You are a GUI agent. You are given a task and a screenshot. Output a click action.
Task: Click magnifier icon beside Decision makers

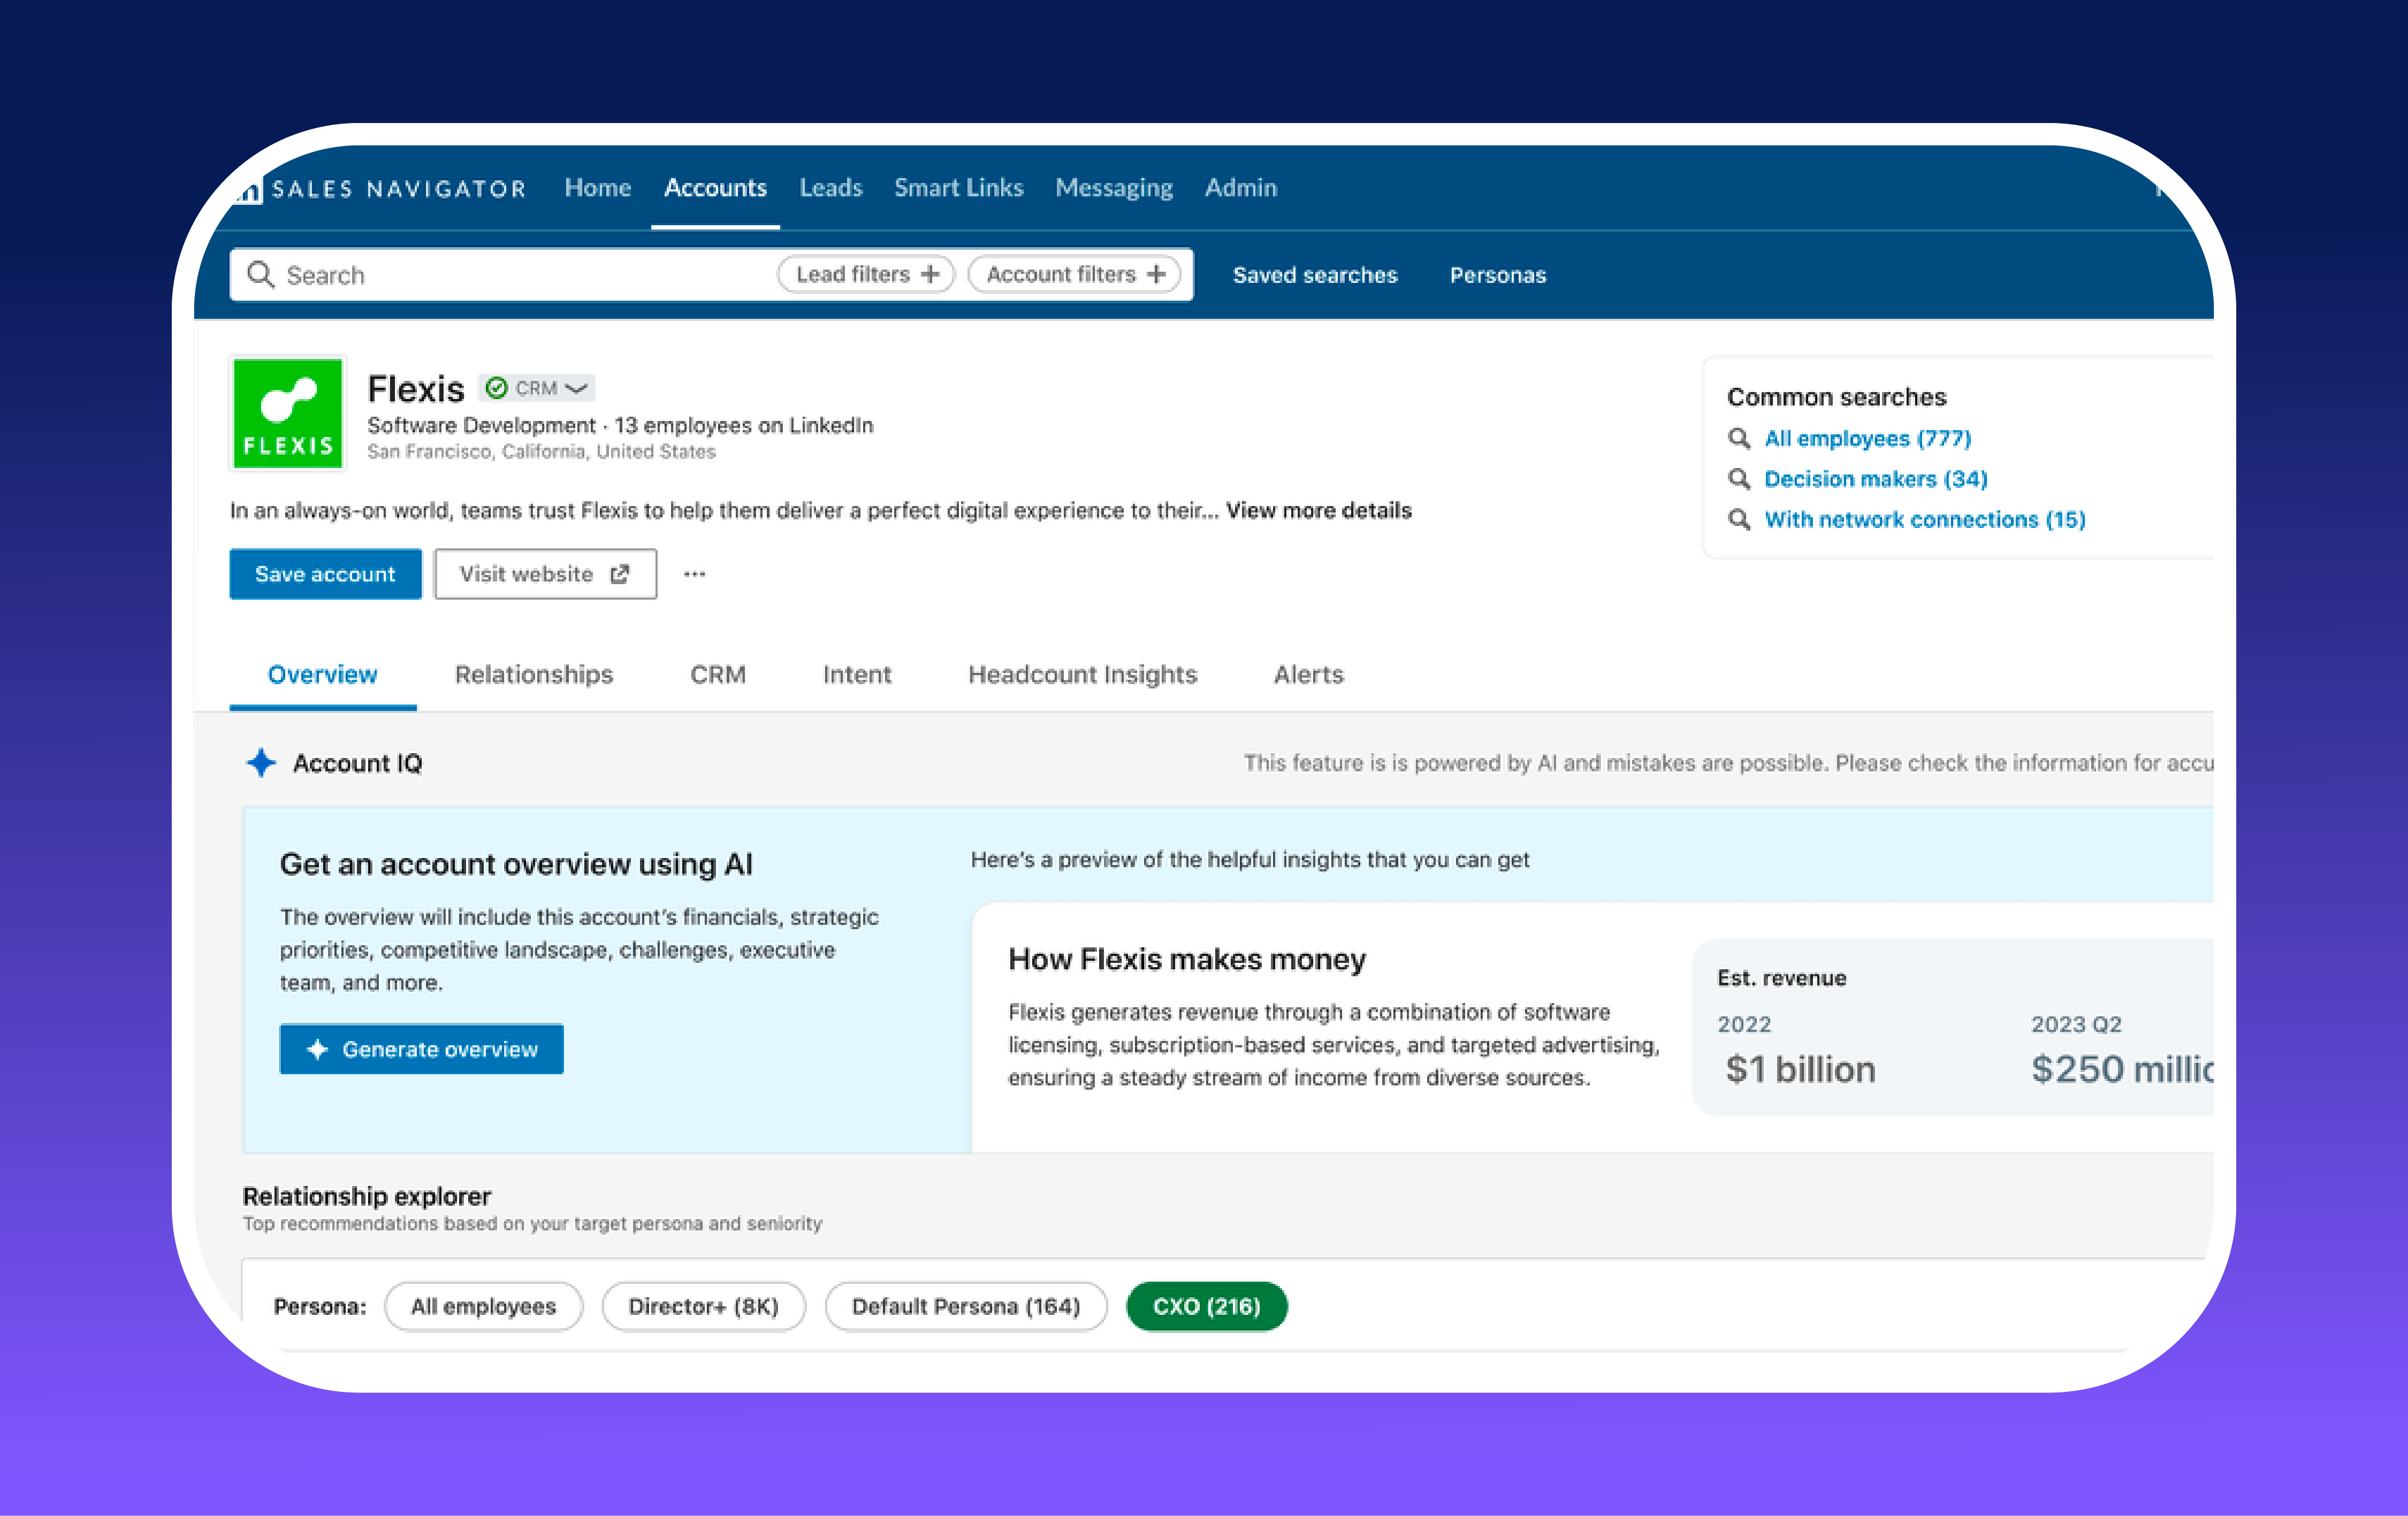pos(1739,480)
